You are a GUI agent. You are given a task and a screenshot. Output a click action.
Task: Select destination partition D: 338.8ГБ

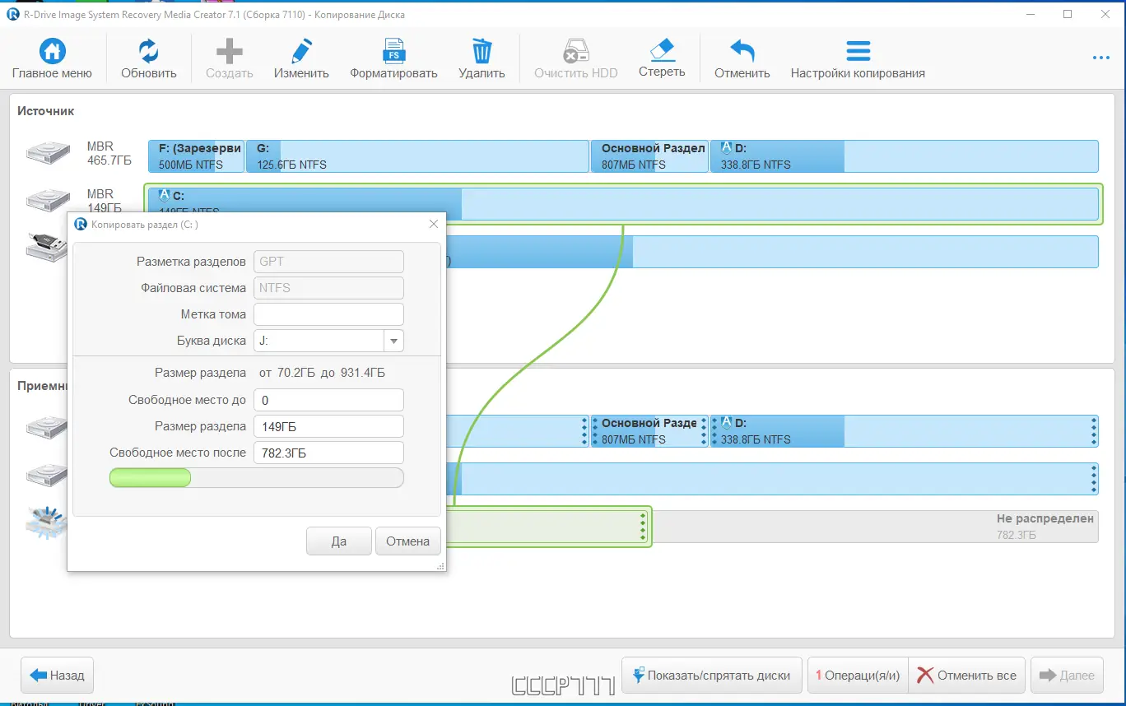[x=904, y=431]
